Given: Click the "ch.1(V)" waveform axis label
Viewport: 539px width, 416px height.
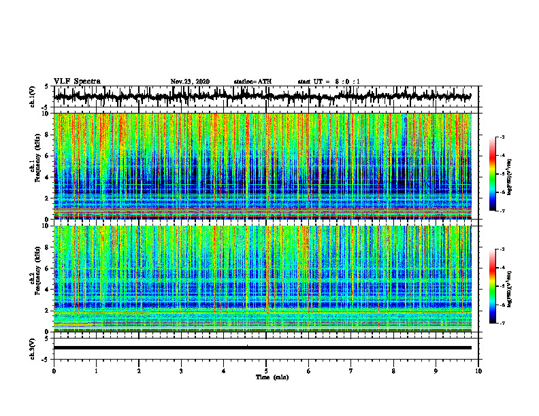Looking at the screenshot, I should 33,97.
